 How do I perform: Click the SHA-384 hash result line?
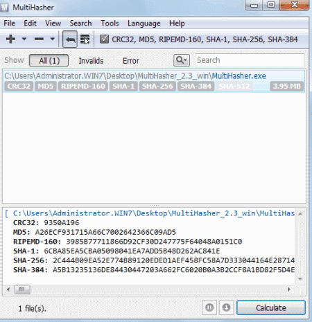pos(154,270)
